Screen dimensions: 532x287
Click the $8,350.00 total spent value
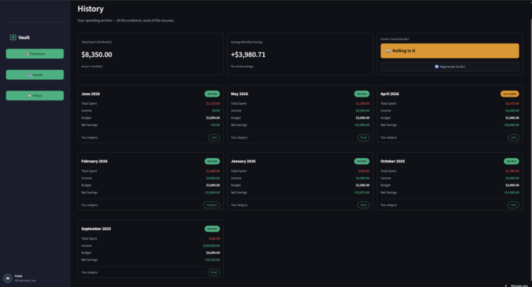click(97, 55)
